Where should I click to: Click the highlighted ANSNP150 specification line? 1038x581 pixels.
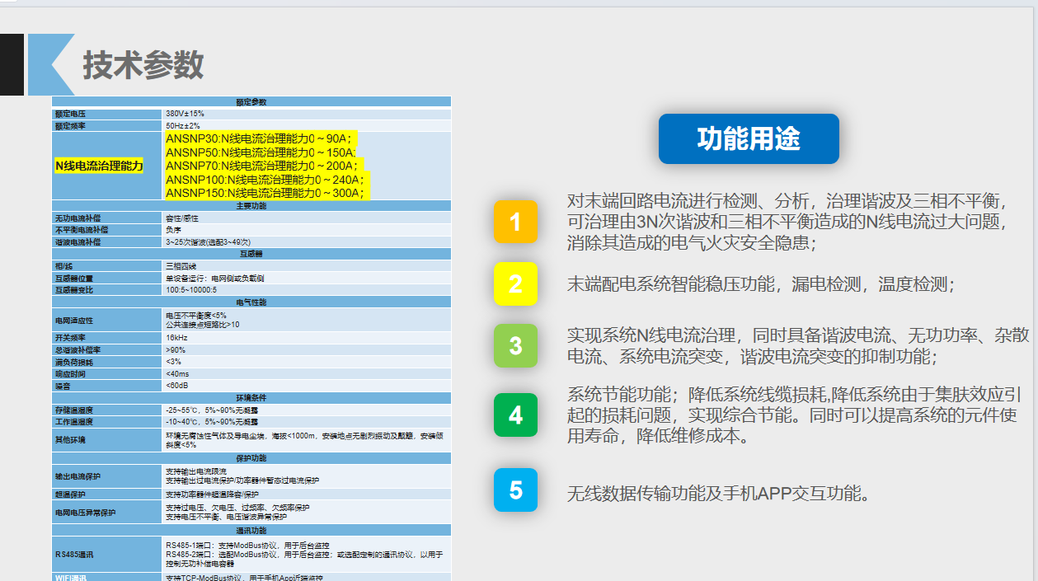[x=264, y=193]
